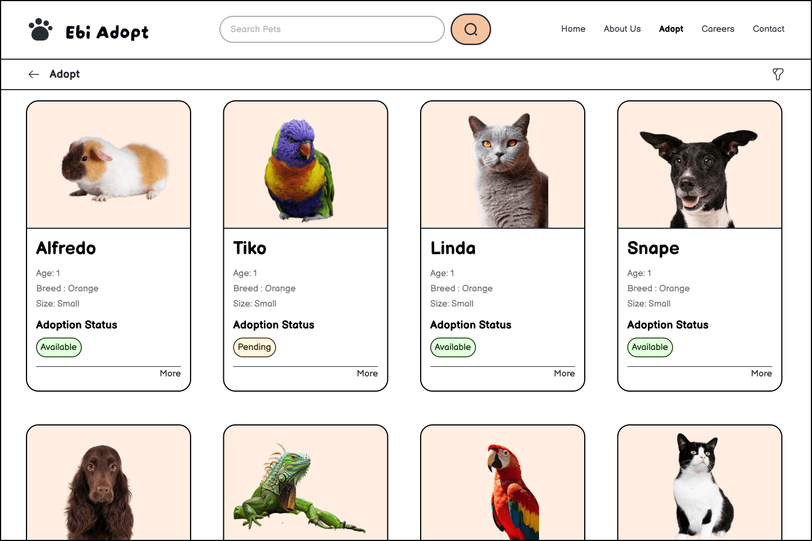Screen dimensions: 812x541
Task: Open the filter funnel icon
Action: (x=778, y=74)
